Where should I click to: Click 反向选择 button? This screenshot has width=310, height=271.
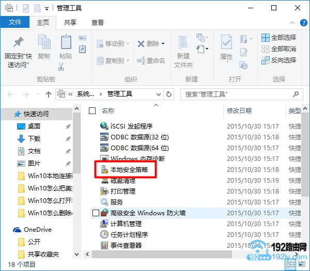click(x=279, y=60)
